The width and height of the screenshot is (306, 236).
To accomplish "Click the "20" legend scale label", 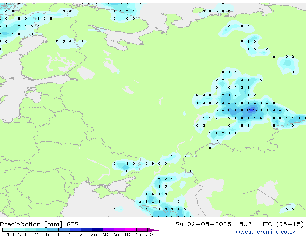I will 83,234.
